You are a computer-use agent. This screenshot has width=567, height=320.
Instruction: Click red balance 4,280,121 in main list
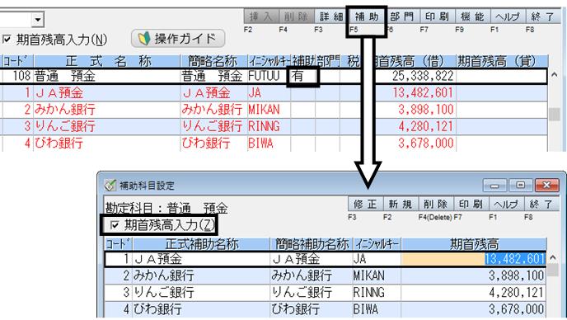(425, 126)
